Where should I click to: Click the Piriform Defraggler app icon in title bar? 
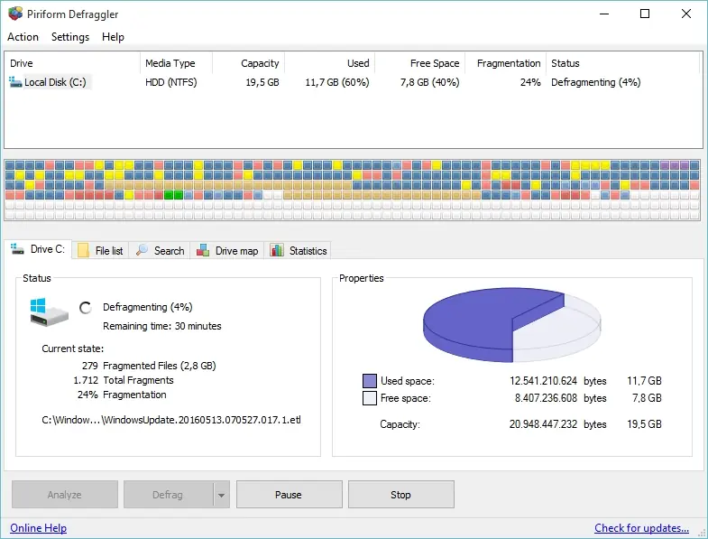(x=15, y=14)
